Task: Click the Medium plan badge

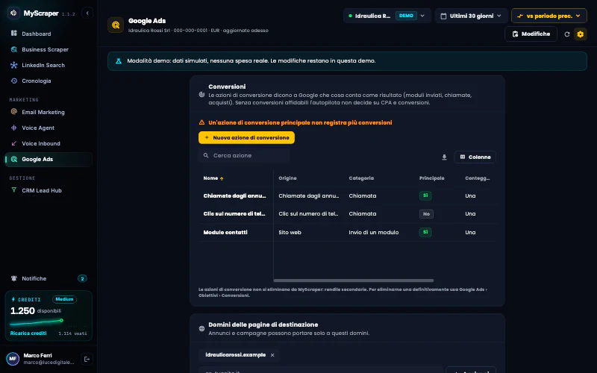Action: point(64,299)
